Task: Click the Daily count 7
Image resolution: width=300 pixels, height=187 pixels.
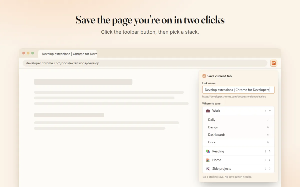Action: tap(268, 120)
